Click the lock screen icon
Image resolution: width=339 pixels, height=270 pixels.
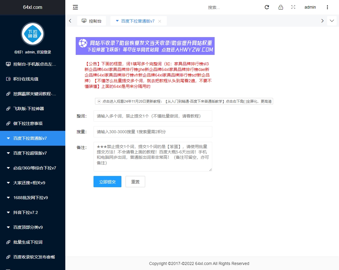click(x=281, y=7)
